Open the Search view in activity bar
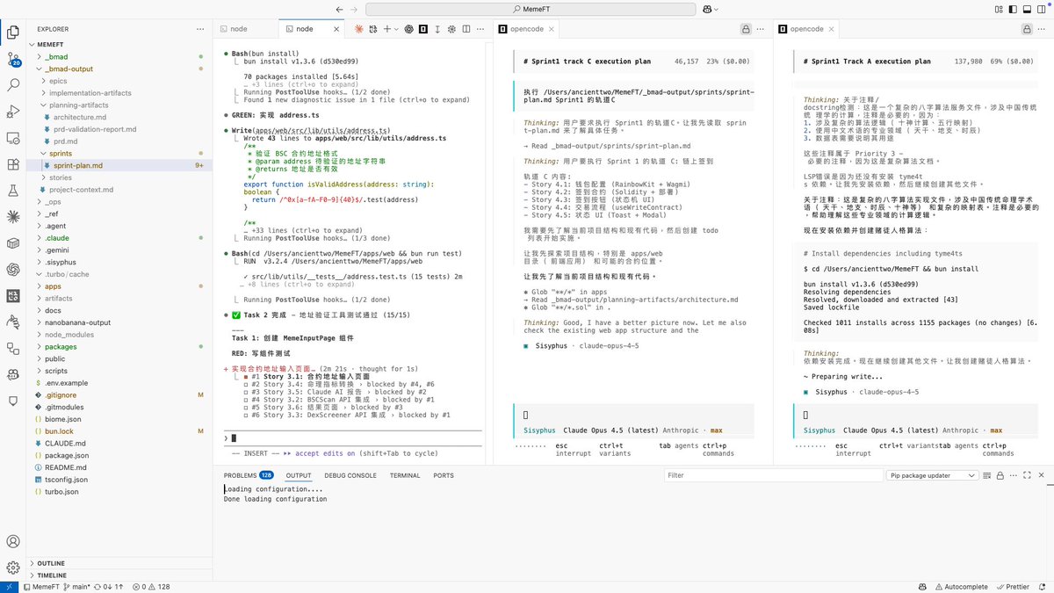Viewport: 1054px width, 593px height. [x=13, y=85]
